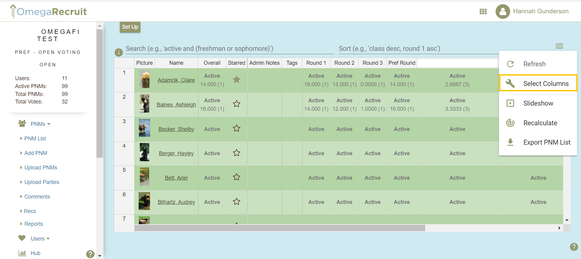Open Berger, Hayley profile link
The height and width of the screenshot is (259, 581).
click(176, 153)
